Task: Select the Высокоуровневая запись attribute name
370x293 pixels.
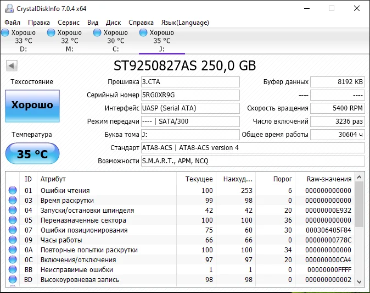Action: [x=80, y=280]
